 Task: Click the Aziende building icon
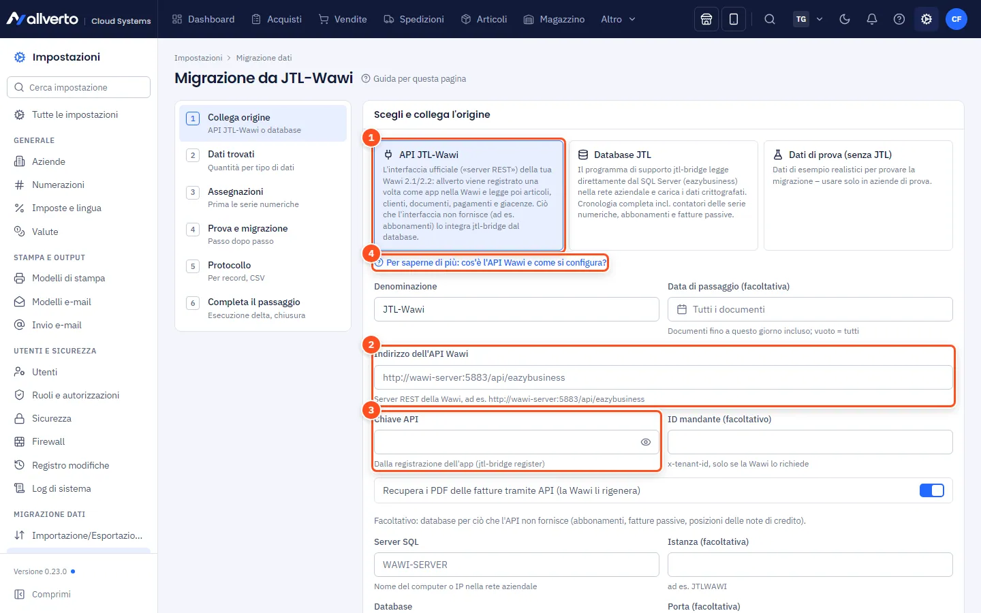point(20,161)
